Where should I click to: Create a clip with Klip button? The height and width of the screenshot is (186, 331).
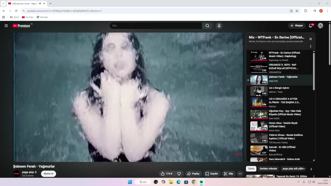click(x=228, y=174)
